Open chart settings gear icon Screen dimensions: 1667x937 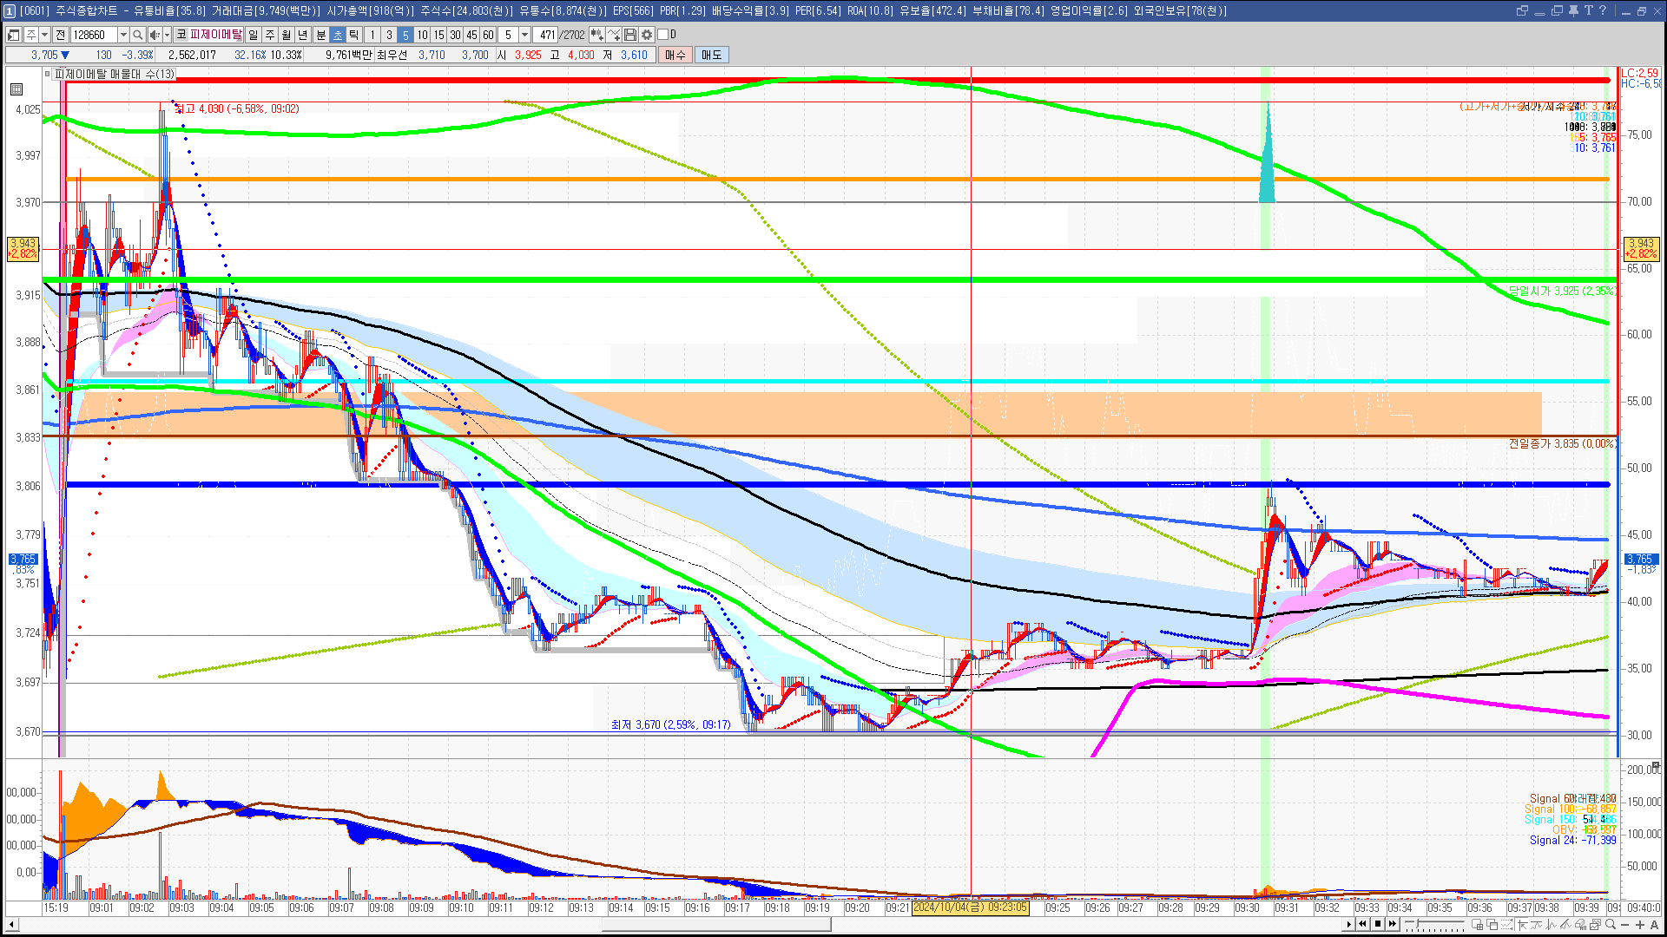click(x=647, y=35)
